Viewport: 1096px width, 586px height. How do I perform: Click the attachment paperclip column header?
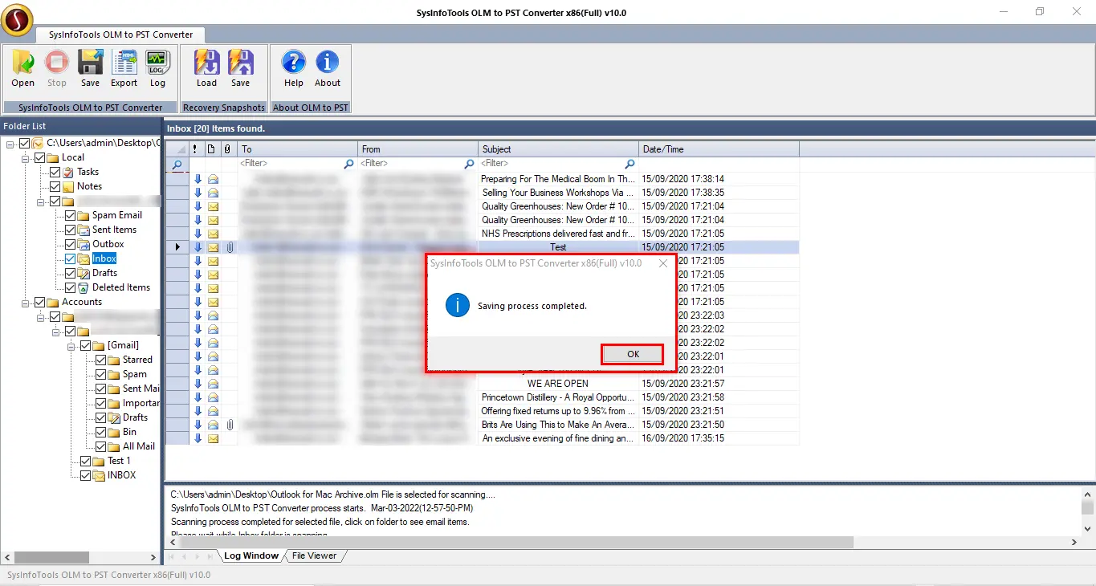point(227,149)
